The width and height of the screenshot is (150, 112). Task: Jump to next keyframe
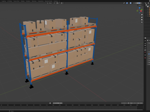[60, 103]
